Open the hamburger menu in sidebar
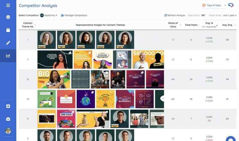Image resolution: width=239 pixels, height=141 pixels. pos(8,5)
